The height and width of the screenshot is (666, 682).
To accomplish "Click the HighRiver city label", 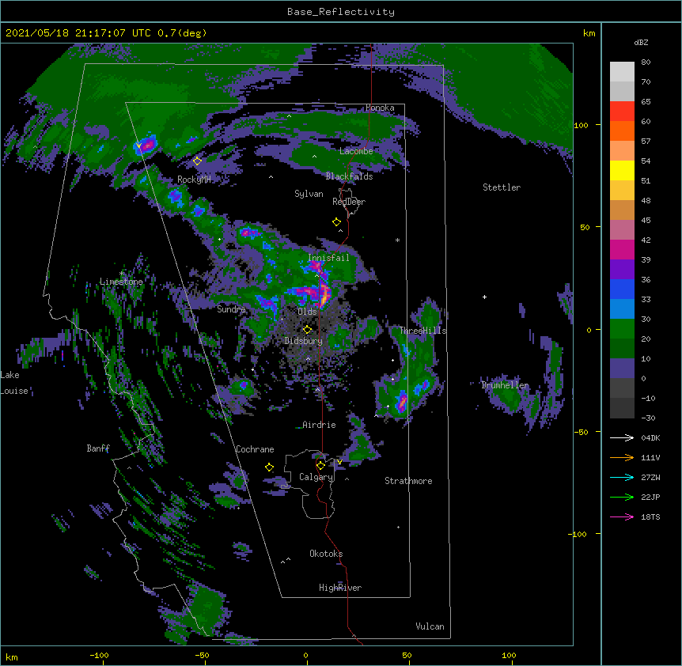I will 340,588.
